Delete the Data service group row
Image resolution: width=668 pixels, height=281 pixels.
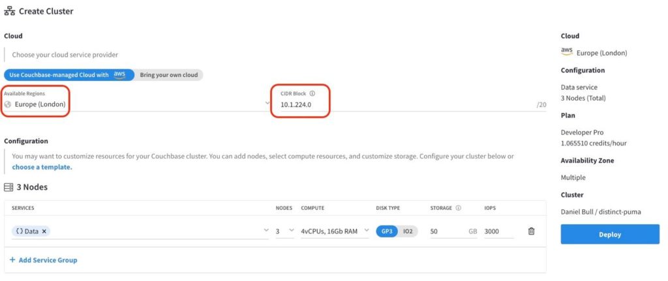(x=531, y=231)
